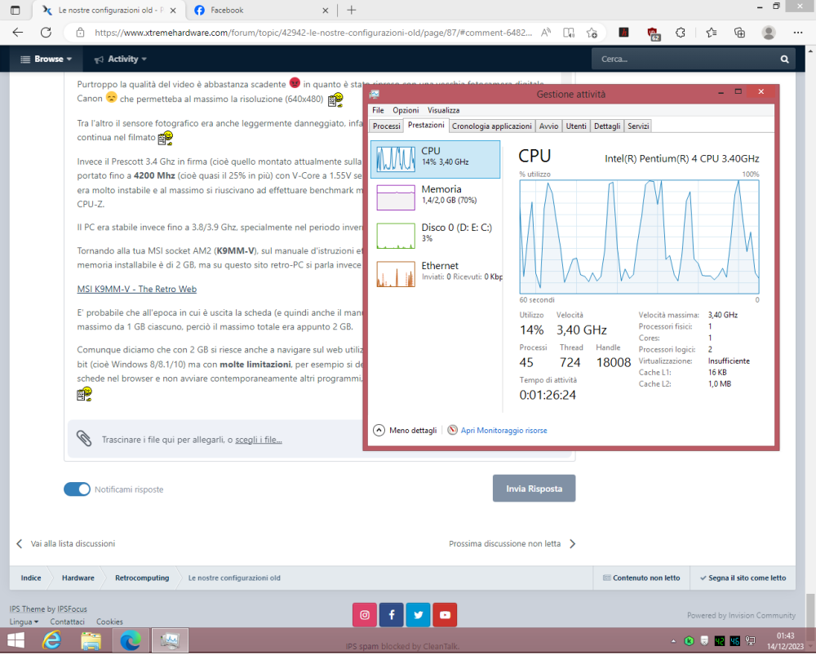
Task: Click the Instagram social icon
Action: click(365, 614)
